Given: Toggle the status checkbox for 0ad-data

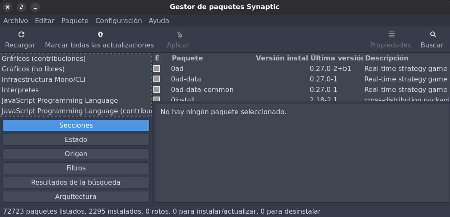Looking at the screenshot, I should point(157,79).
